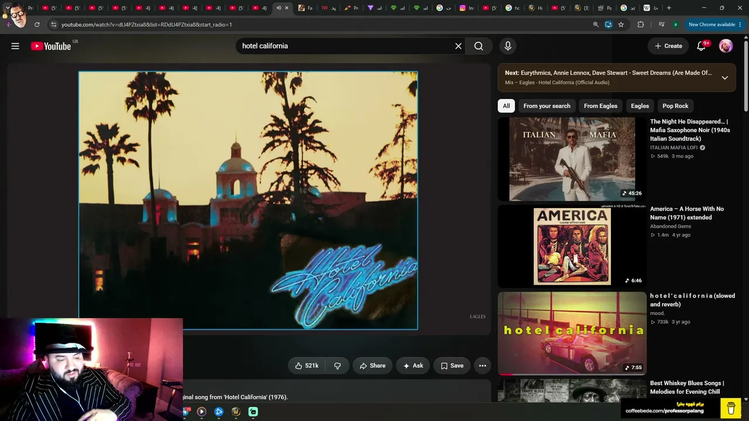Select the Eagles filter chip
This screenshot has width=749, height=421.
[640, 106]
